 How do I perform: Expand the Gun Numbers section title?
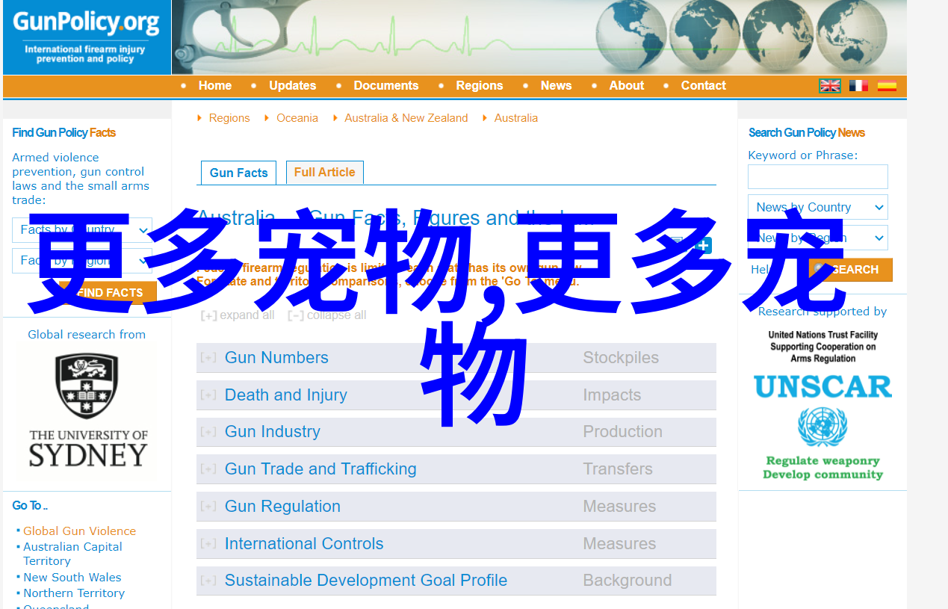coord(276,358)
